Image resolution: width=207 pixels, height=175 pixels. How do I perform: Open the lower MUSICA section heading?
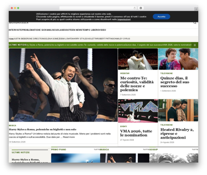coord(104,149)
